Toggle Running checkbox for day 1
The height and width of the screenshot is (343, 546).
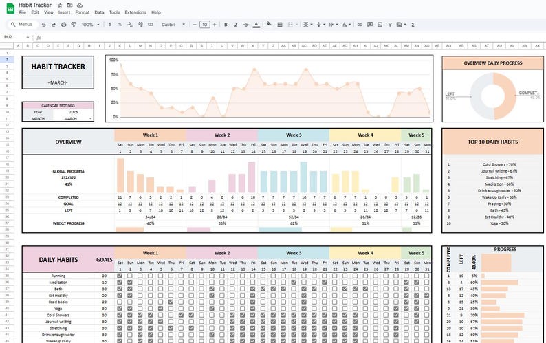click(120, 276)
